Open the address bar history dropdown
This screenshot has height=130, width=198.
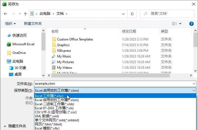tap(123, 14)
